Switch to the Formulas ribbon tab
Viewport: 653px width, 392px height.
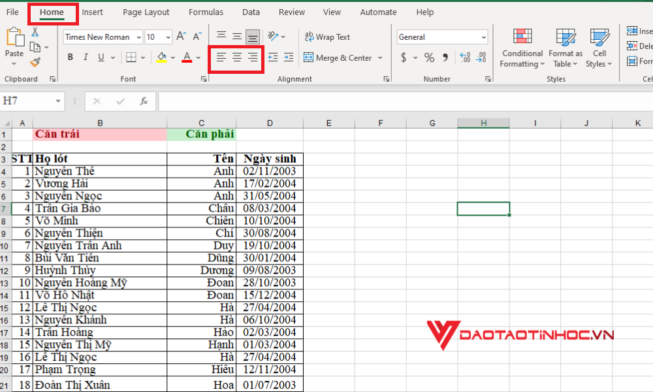click(206, 12)
